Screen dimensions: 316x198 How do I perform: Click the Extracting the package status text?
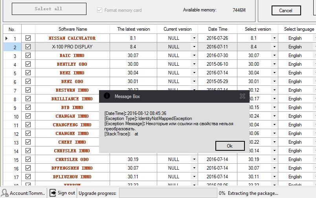[253, 193]
